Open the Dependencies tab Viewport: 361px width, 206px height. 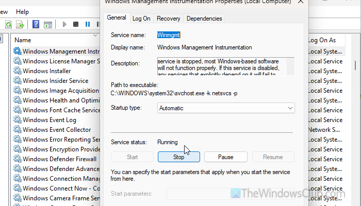(x=204, y=19)
